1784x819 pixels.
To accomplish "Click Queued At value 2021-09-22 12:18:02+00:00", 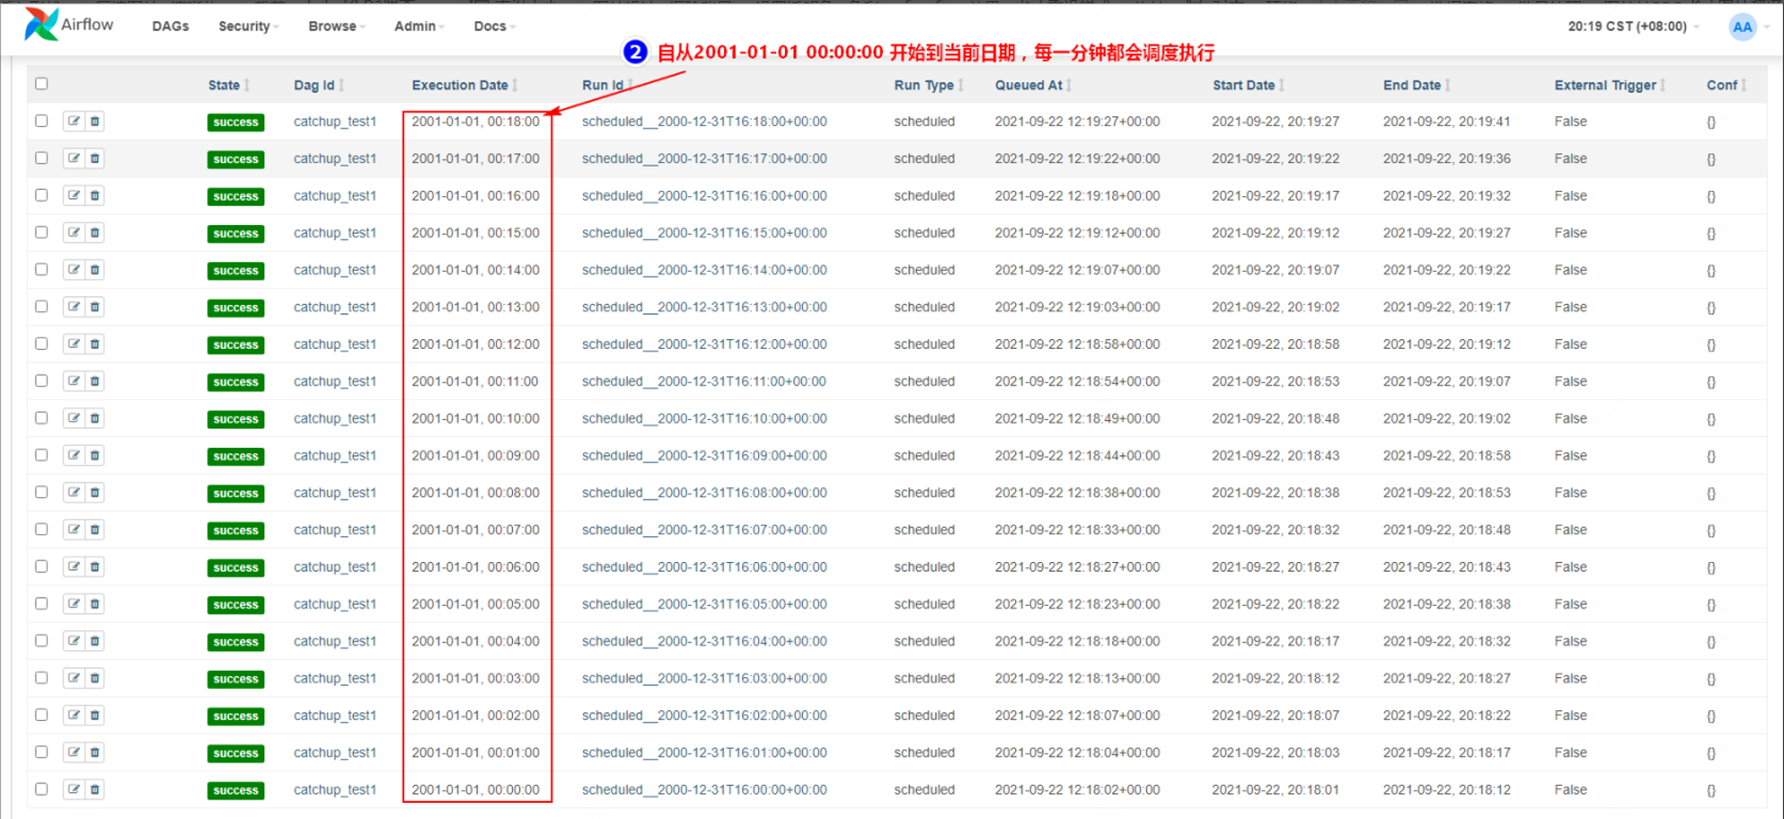I will pyautogui.click(x=1078, y=790).
